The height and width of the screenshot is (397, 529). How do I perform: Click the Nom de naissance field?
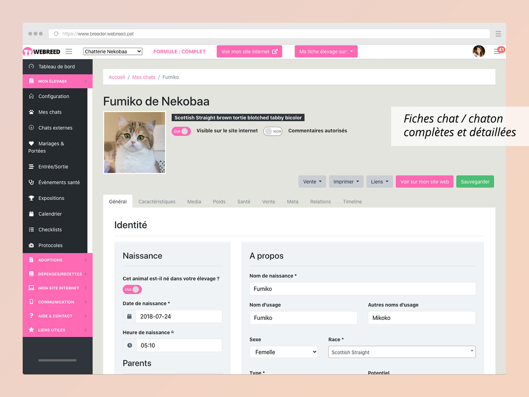coord(363,289)
